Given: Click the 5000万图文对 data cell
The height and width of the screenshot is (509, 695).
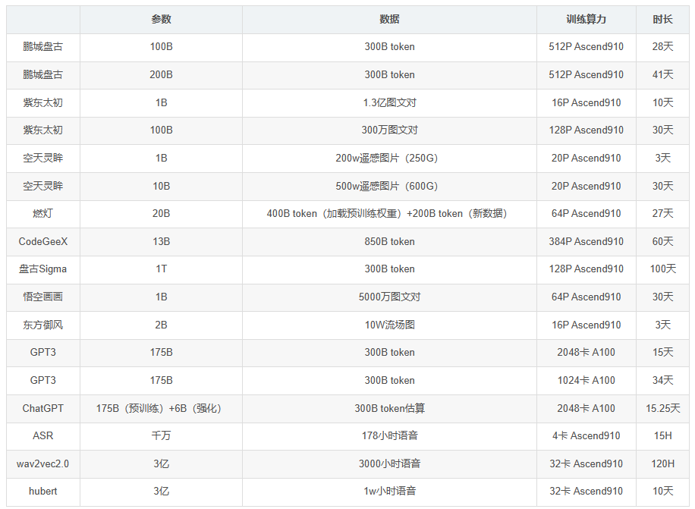Looking at the screenshot, I should point(389,297).
